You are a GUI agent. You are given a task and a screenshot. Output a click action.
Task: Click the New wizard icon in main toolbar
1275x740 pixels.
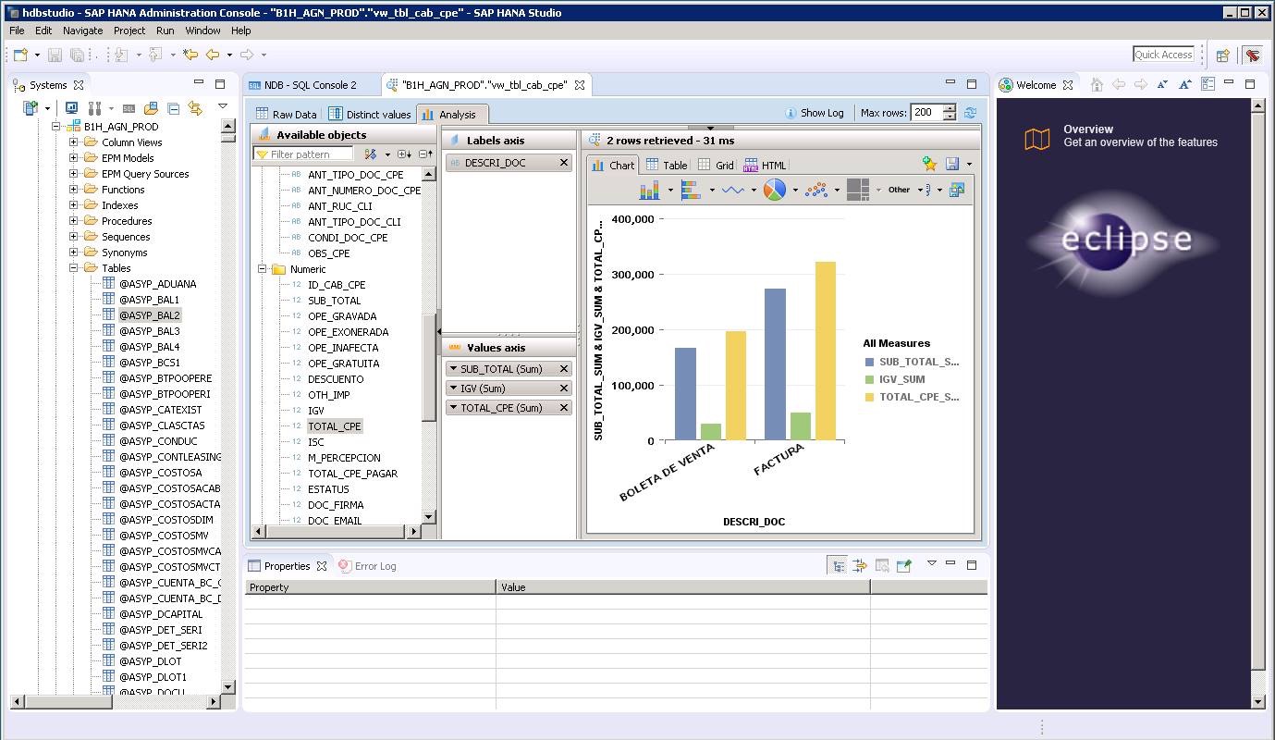click(x=20, y=55)
